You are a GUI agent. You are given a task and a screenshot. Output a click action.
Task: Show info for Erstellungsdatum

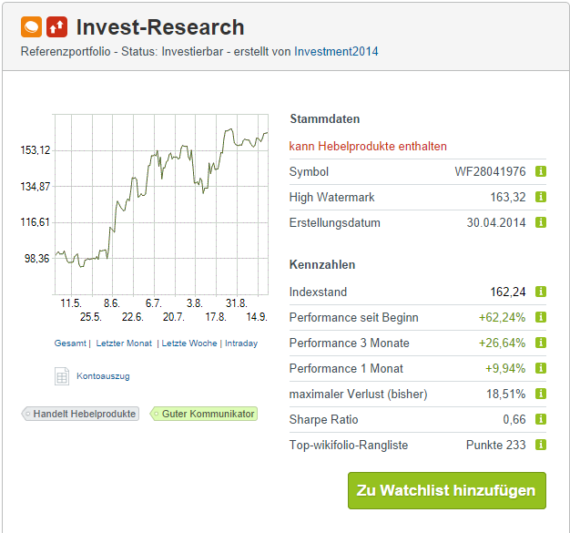click(x=541, y=222)
